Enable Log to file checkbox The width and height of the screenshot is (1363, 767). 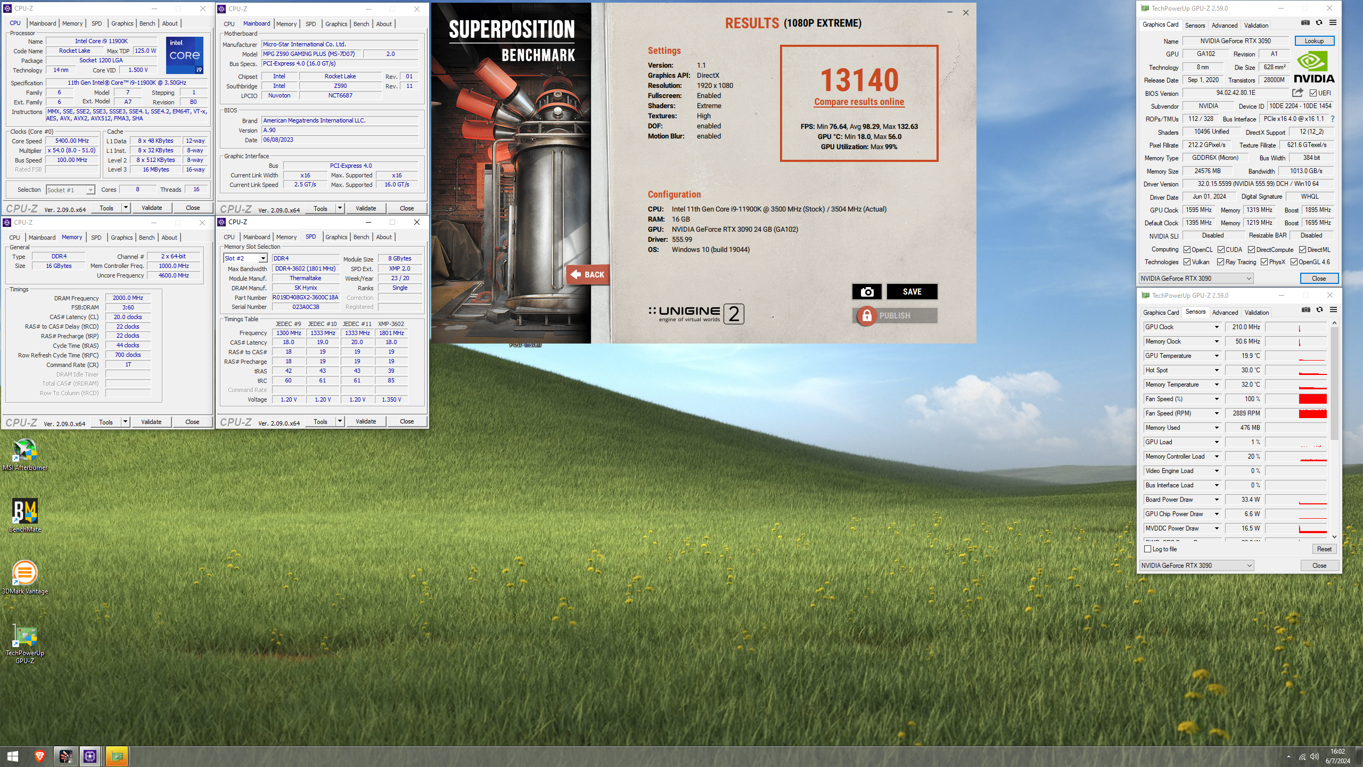pos(1148,549)
